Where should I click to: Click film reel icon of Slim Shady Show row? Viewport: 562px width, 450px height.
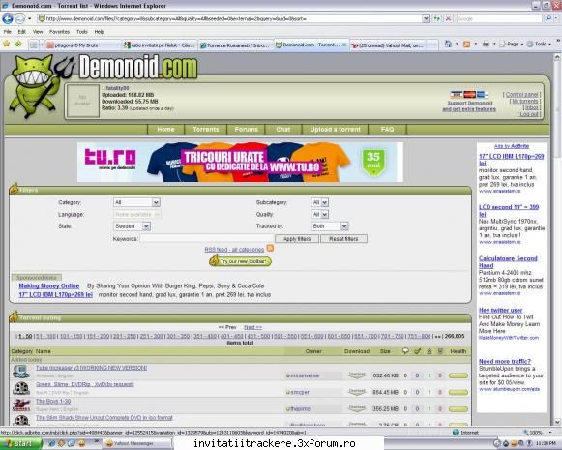click(20, 420)
